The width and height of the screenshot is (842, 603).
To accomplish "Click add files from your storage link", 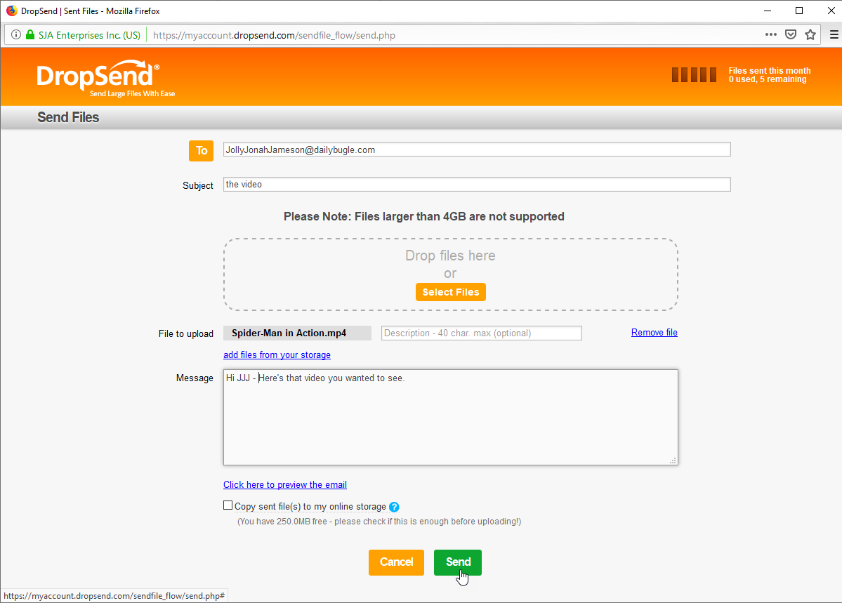I will click(277, 355).
